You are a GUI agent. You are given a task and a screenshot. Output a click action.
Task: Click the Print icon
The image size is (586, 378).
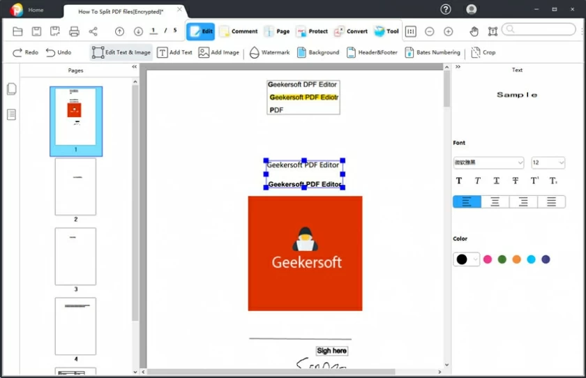pyautogui.click(x=74, y=31)
